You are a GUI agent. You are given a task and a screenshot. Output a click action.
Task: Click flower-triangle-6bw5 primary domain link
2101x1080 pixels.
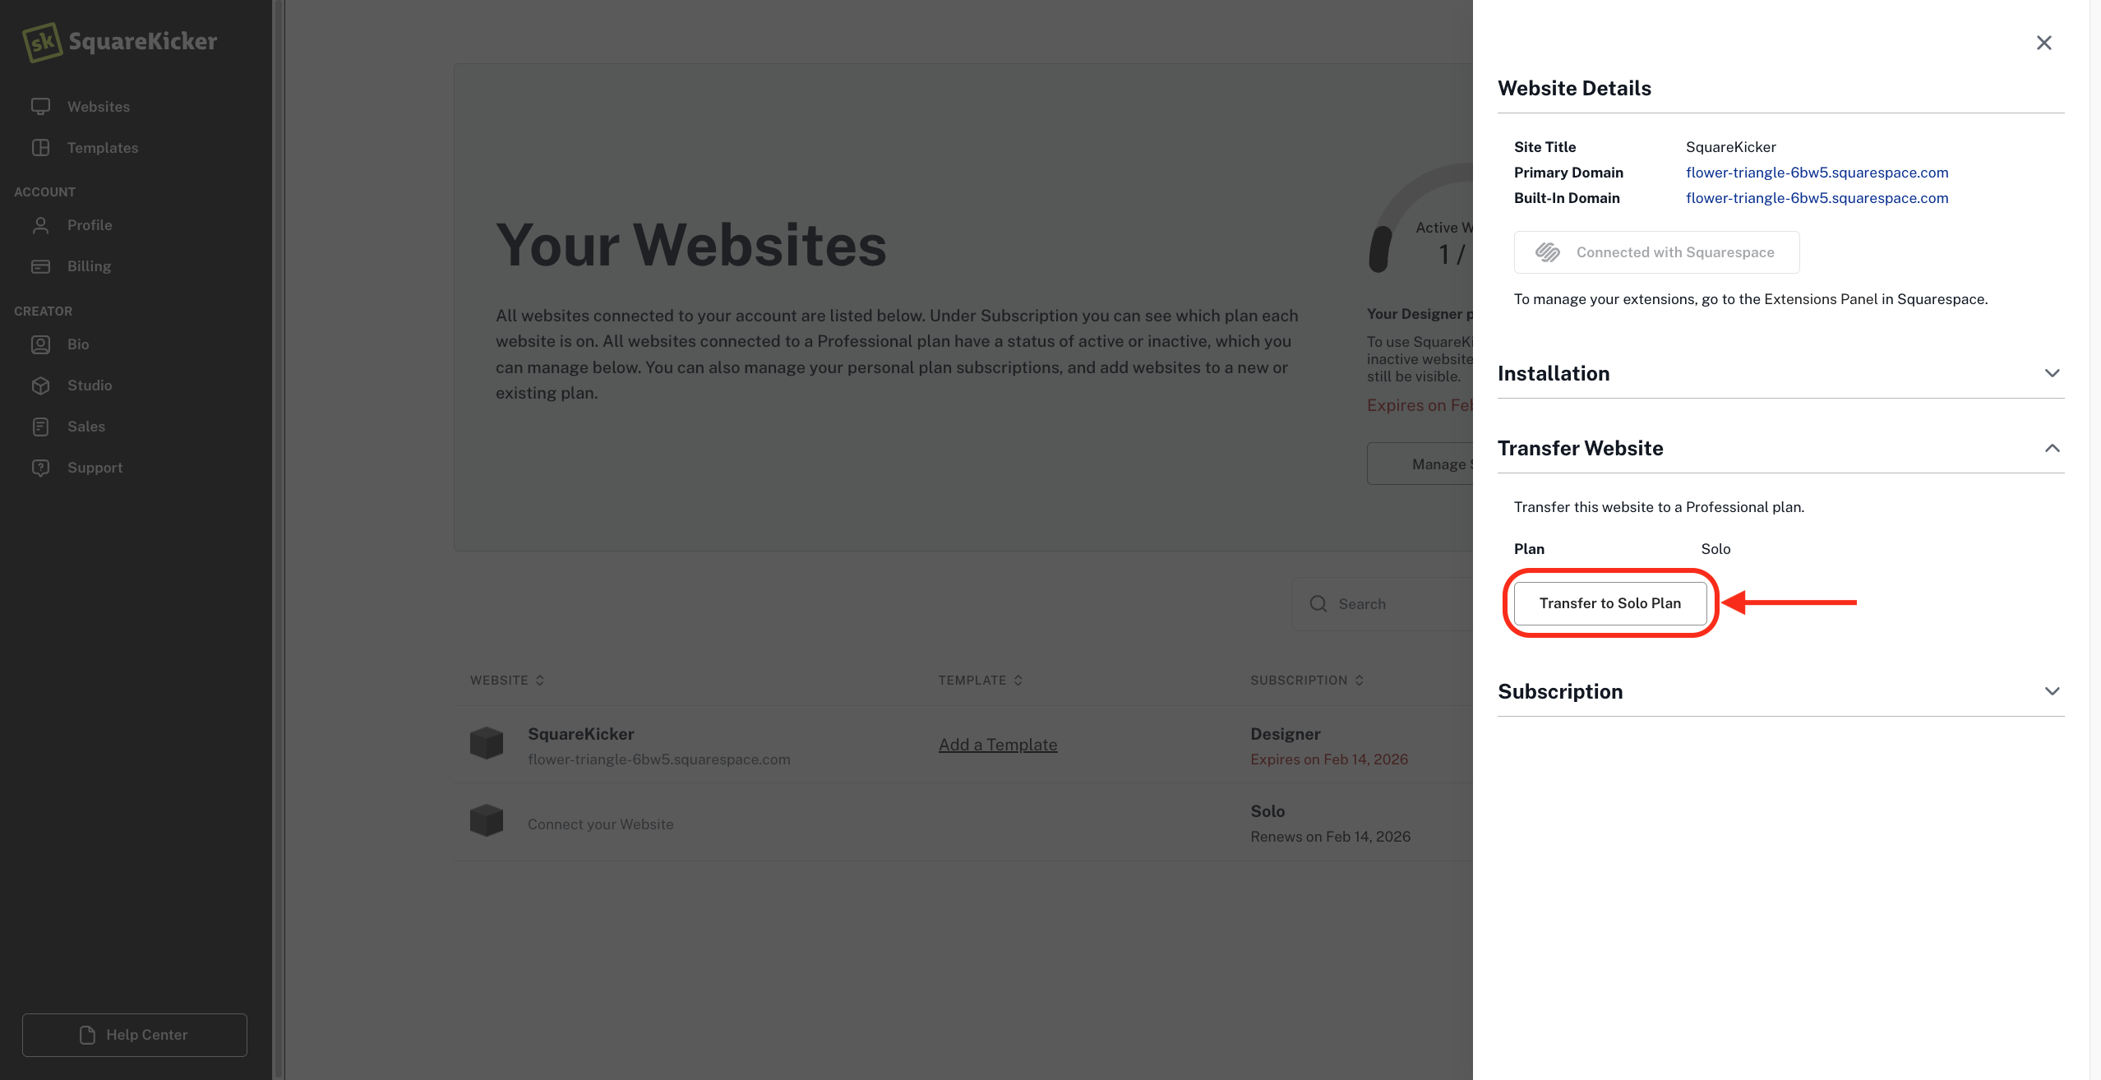1817,173
